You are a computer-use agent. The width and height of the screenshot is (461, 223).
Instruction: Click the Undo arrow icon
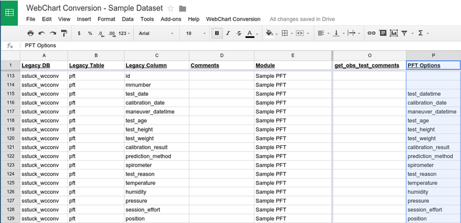[42, 33]
